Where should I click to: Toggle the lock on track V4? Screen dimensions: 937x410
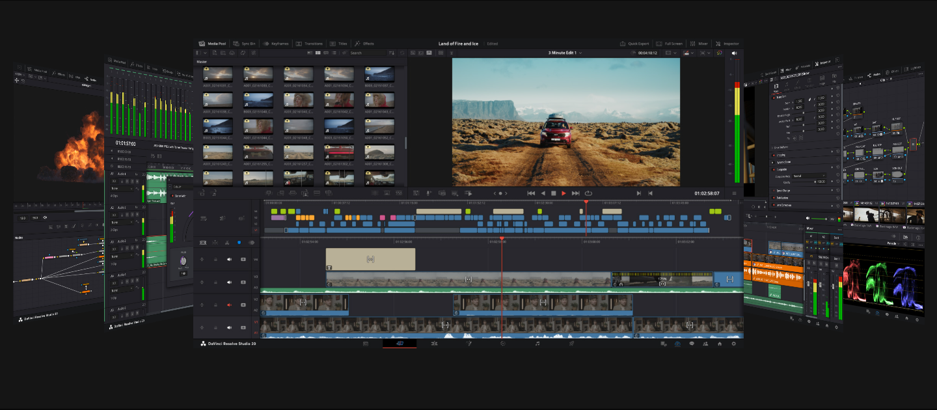click(x=215, y=259)
